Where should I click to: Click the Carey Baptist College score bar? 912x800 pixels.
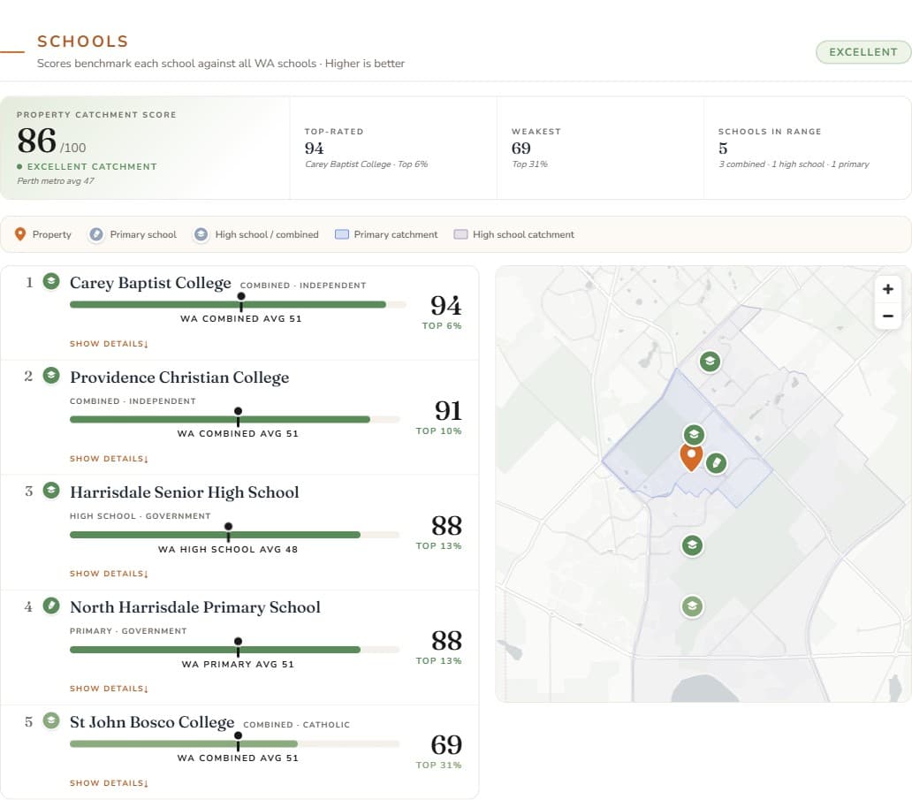click(x=238, y=304)
